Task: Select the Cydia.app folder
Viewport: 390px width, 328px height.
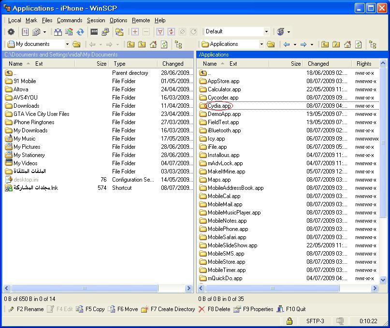Action: (219, 106)
